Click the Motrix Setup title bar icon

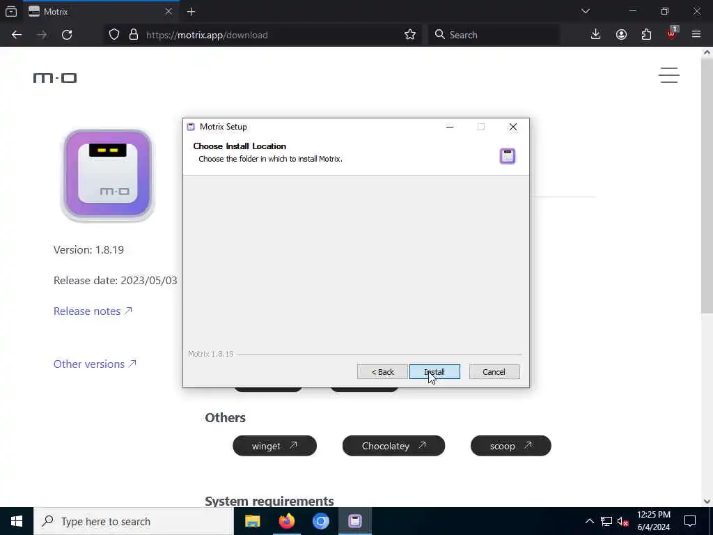coord(191,127)
